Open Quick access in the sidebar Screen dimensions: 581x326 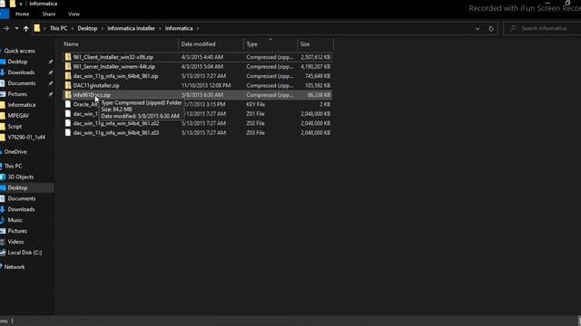(20, 51)
